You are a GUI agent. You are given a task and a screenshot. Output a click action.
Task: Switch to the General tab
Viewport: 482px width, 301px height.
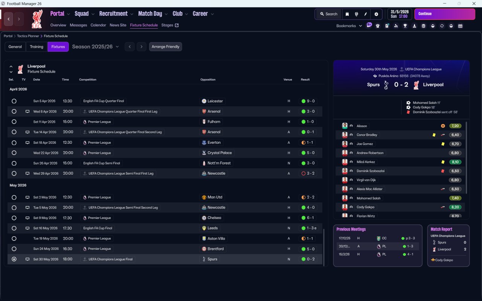pyautogui.click(x=15, y=47)
